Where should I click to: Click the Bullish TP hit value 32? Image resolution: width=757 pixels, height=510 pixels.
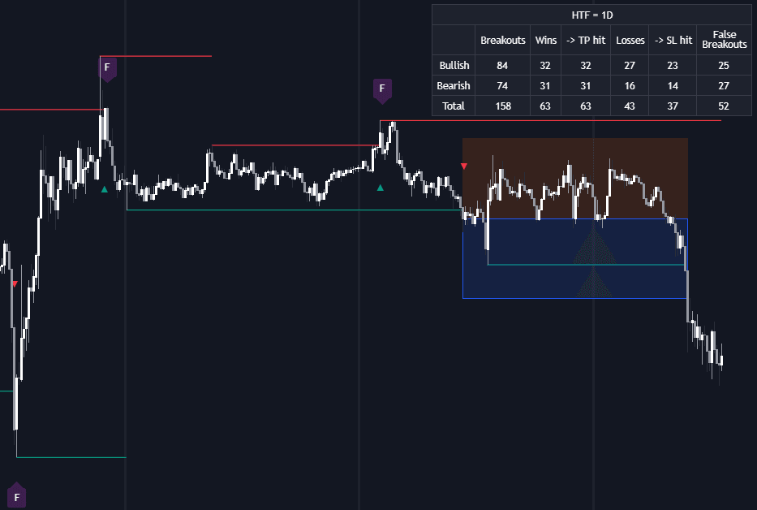pos(586,65)
